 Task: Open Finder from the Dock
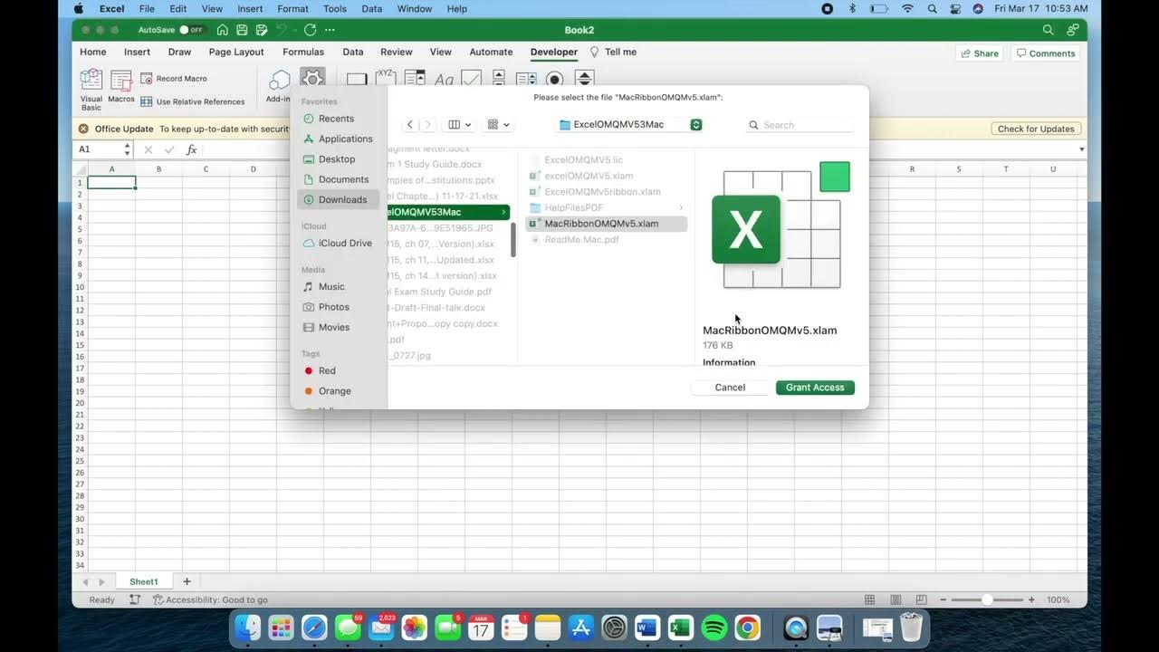pyautogui.click(x=247, y=627)
